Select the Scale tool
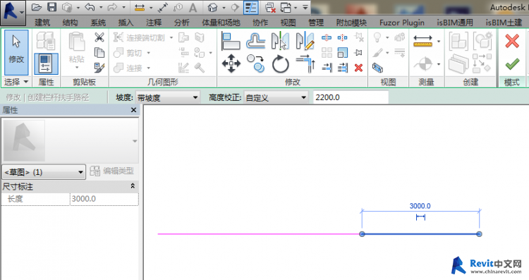 click(x=342, y=53)
